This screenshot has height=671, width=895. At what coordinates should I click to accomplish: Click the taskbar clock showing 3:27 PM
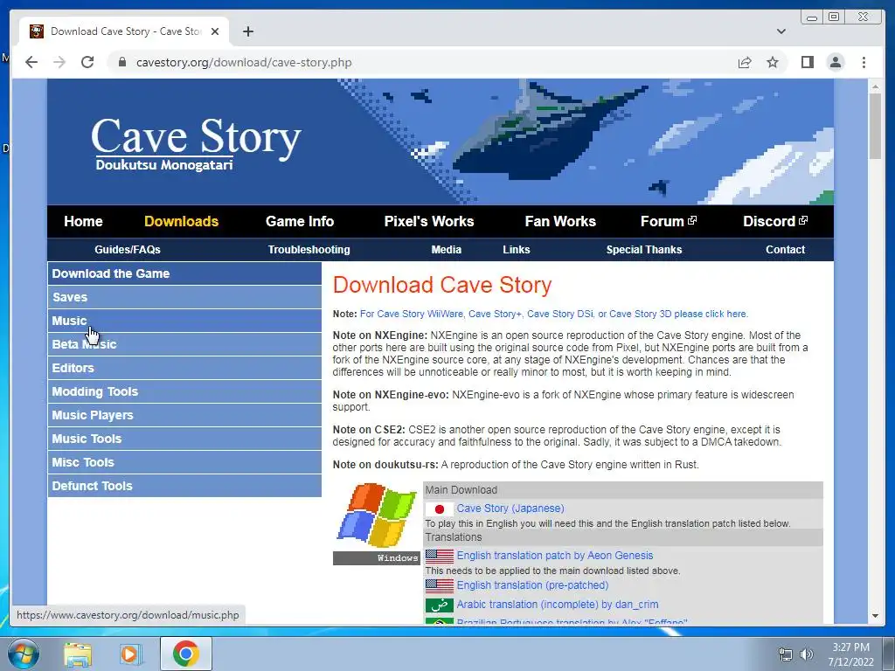pyautogui.click(x=850, y=654)
